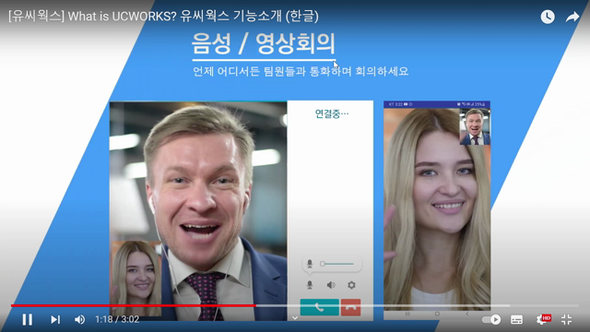Click the '1:18 / 3:02' time display
The width and height of the screenshot is (590, 332).
pos(117,320)
